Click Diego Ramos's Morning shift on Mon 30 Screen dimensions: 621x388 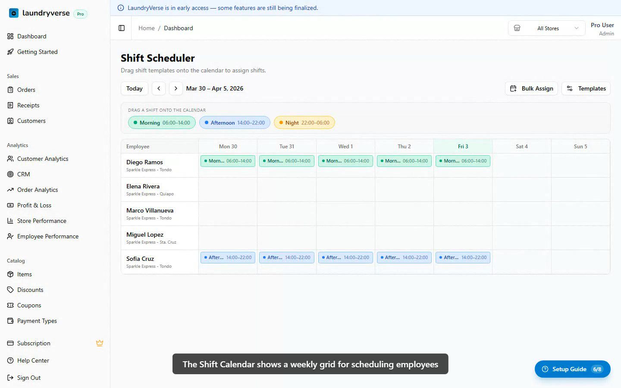pos(228,161)
